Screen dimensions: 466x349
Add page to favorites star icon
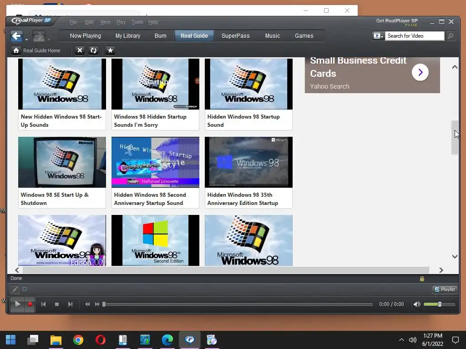[x=110, y=50]
